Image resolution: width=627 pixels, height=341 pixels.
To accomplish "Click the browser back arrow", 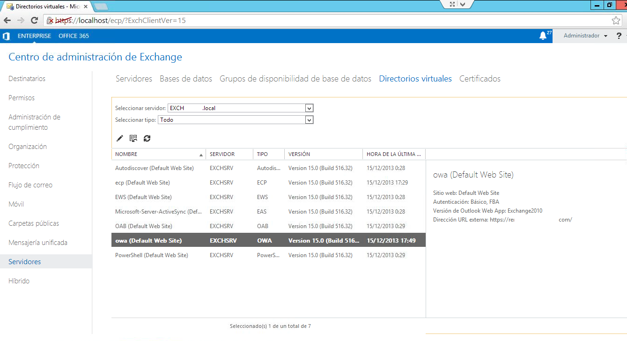I will (7, 21).
